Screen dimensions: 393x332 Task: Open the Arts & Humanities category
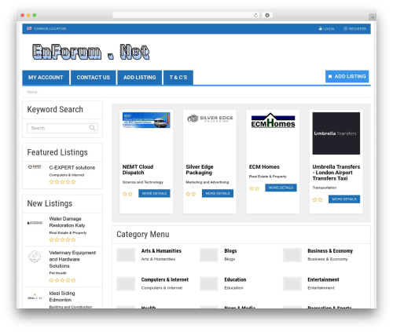tap(161, 251)
